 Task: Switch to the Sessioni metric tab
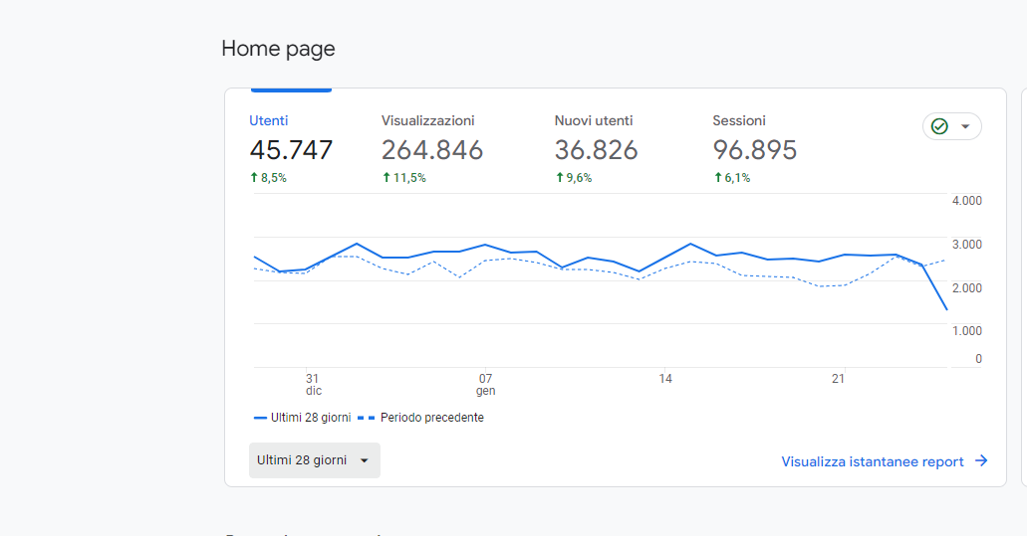click(x=739, y=120)
